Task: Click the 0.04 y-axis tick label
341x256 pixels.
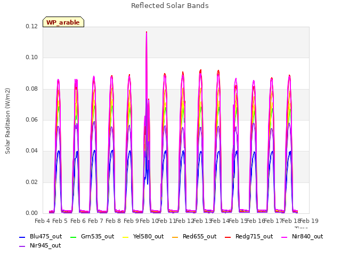Action: point(32,150)
